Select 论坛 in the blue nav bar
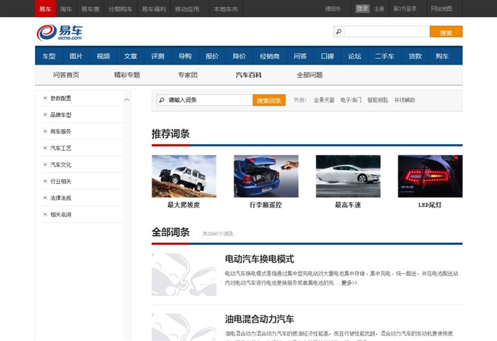The height and width of the screenshot is (341, 497). tap(354, 56)
